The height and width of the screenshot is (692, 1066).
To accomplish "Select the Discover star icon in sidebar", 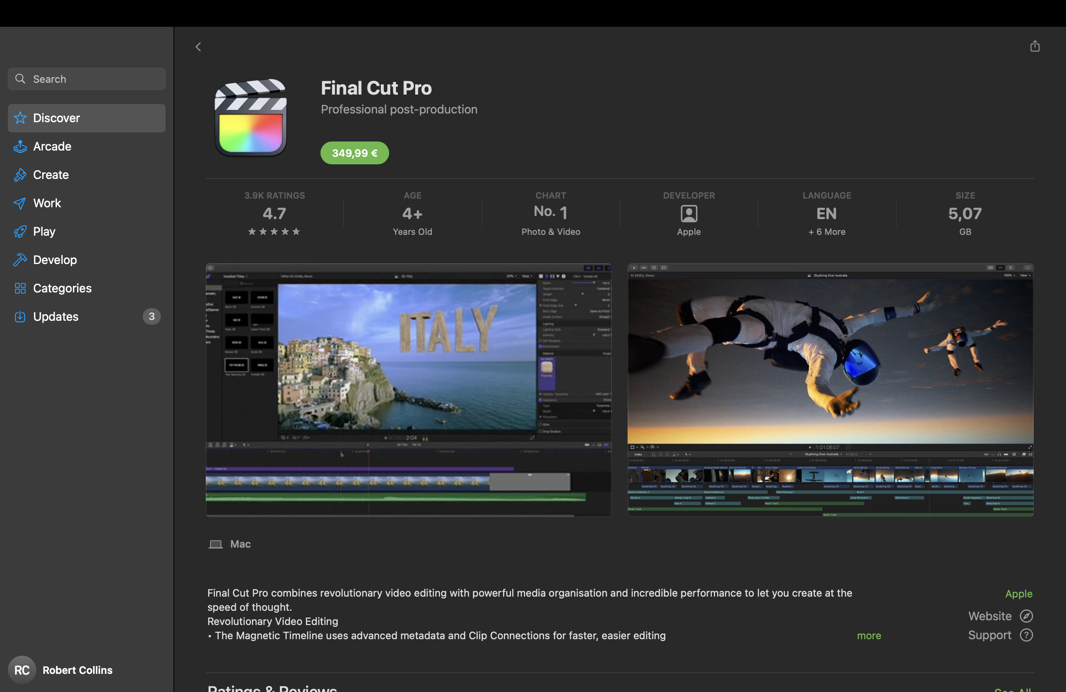I will tap(20, 118).
